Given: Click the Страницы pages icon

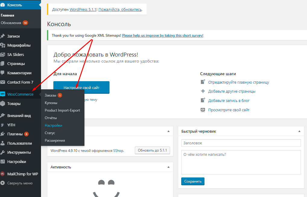Looking at the screenshot, I should [2, 64].
